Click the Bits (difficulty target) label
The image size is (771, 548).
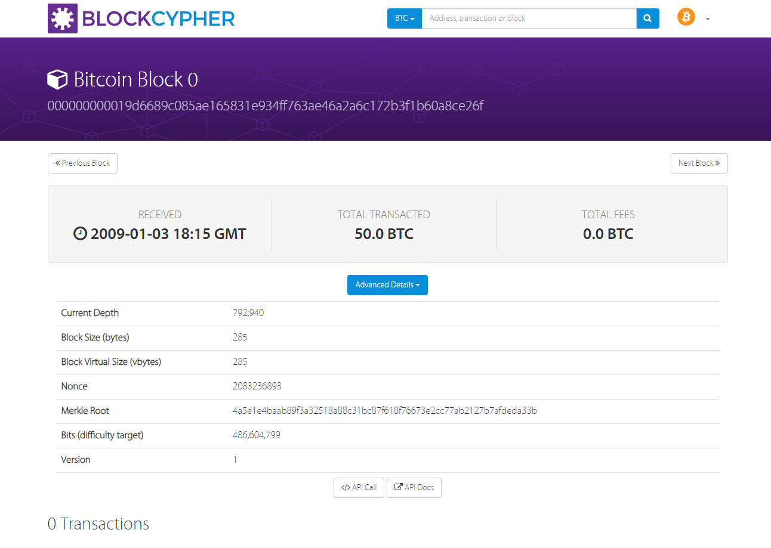point(102,435)
